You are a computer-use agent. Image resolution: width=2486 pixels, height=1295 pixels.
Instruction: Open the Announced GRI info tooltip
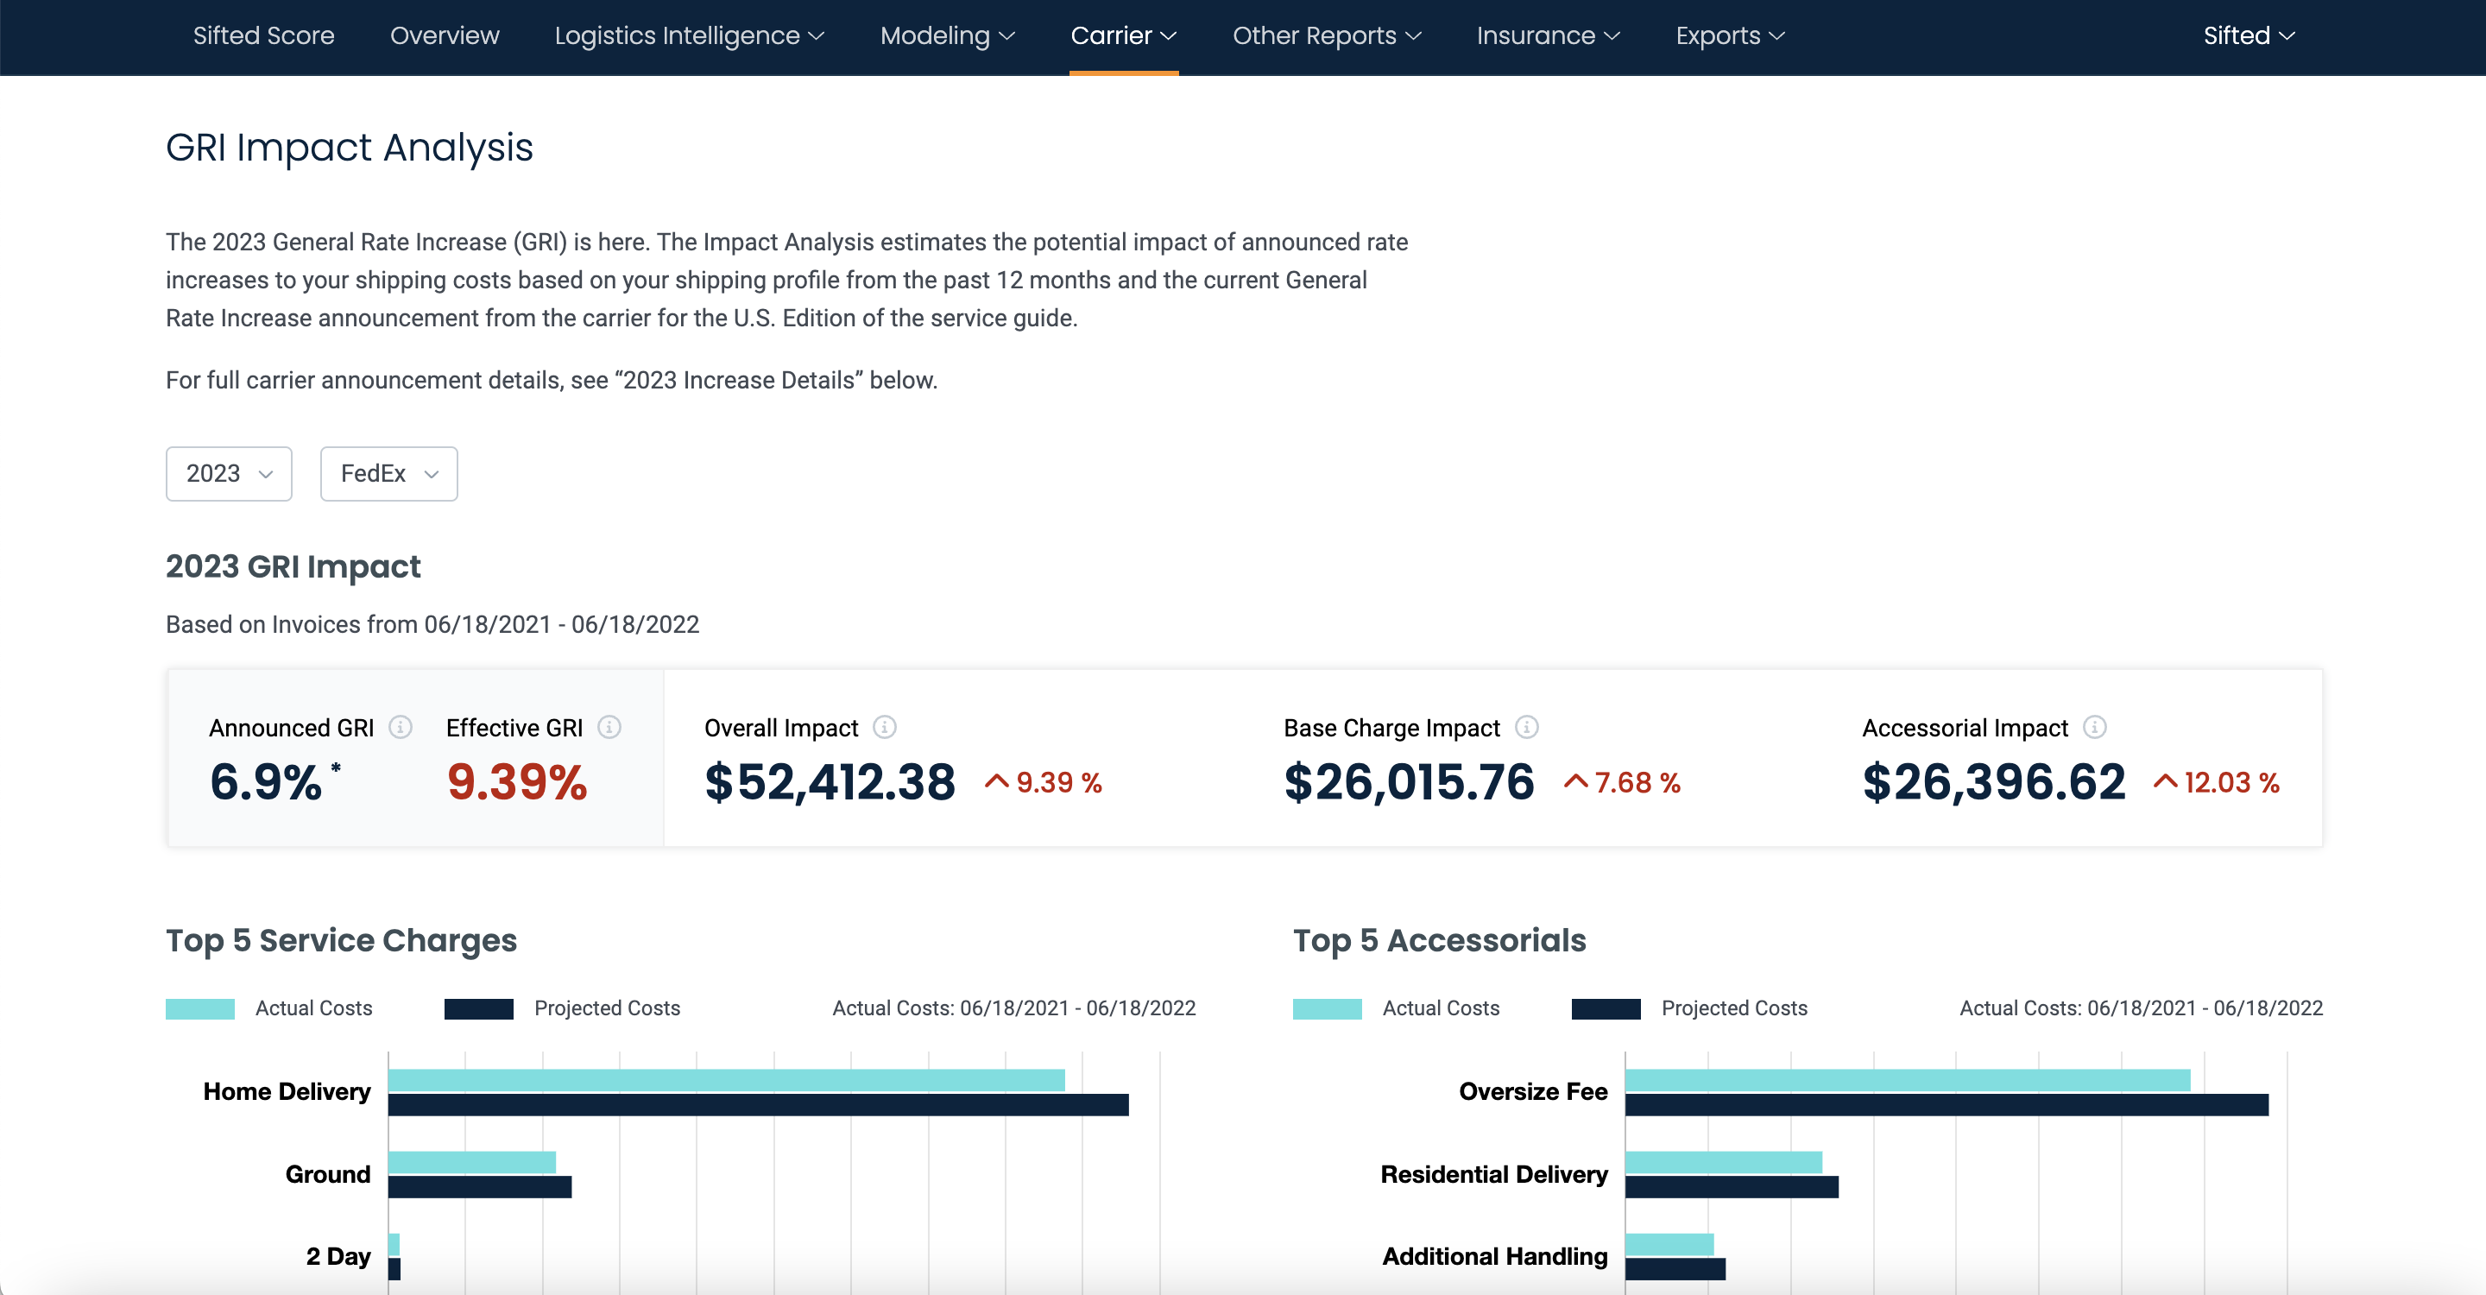[401, 728]
